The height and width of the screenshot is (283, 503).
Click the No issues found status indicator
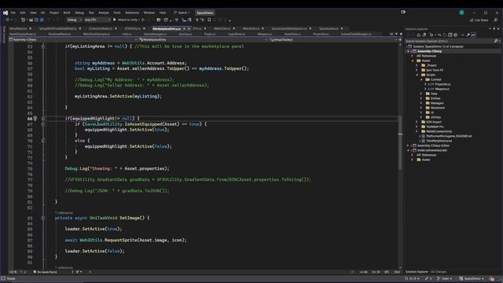45,272
